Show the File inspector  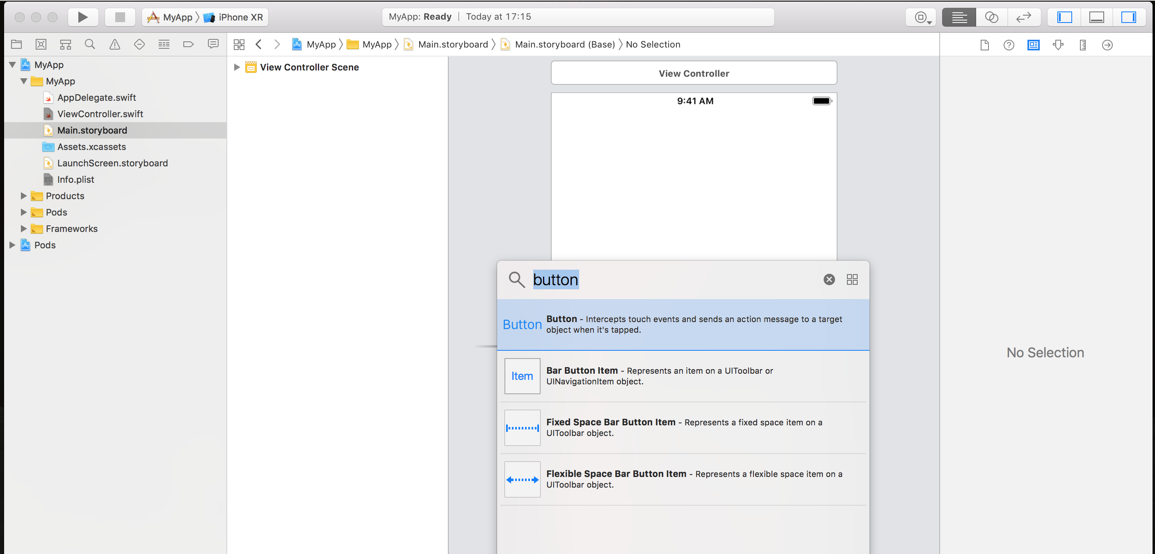pyautogui.click(x=985, y=45)
